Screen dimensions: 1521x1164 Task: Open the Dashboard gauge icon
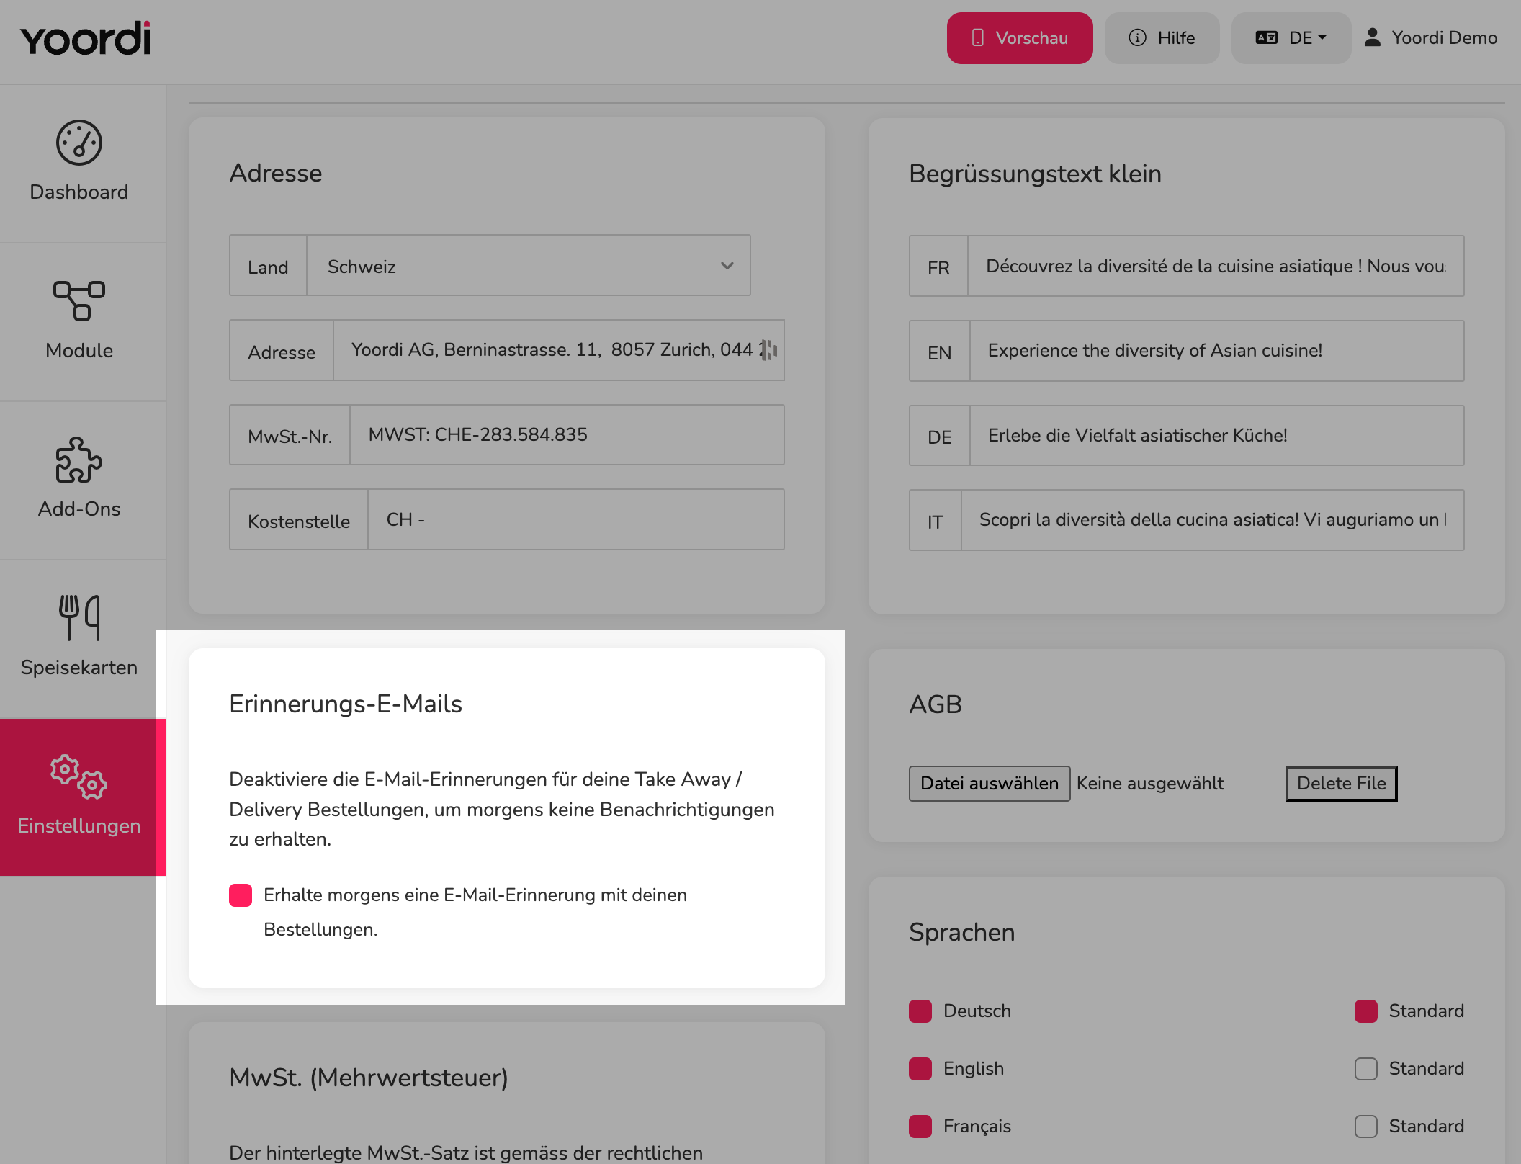79,143
